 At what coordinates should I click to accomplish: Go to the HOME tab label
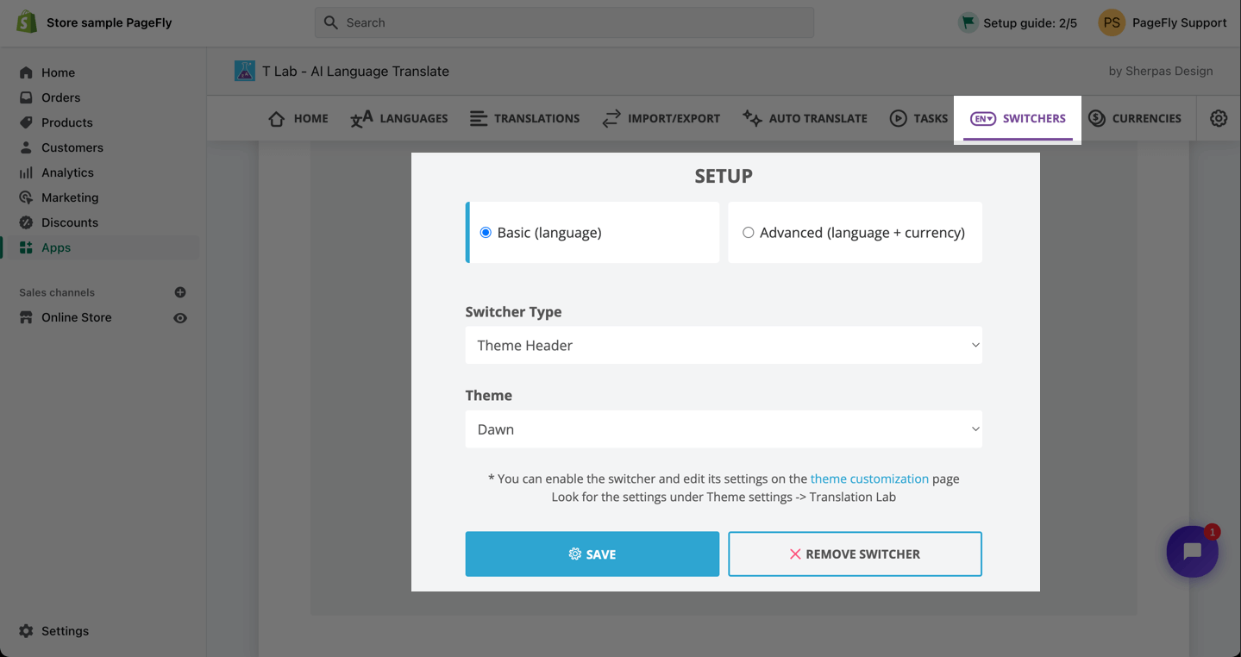click(x=311, y=118)
